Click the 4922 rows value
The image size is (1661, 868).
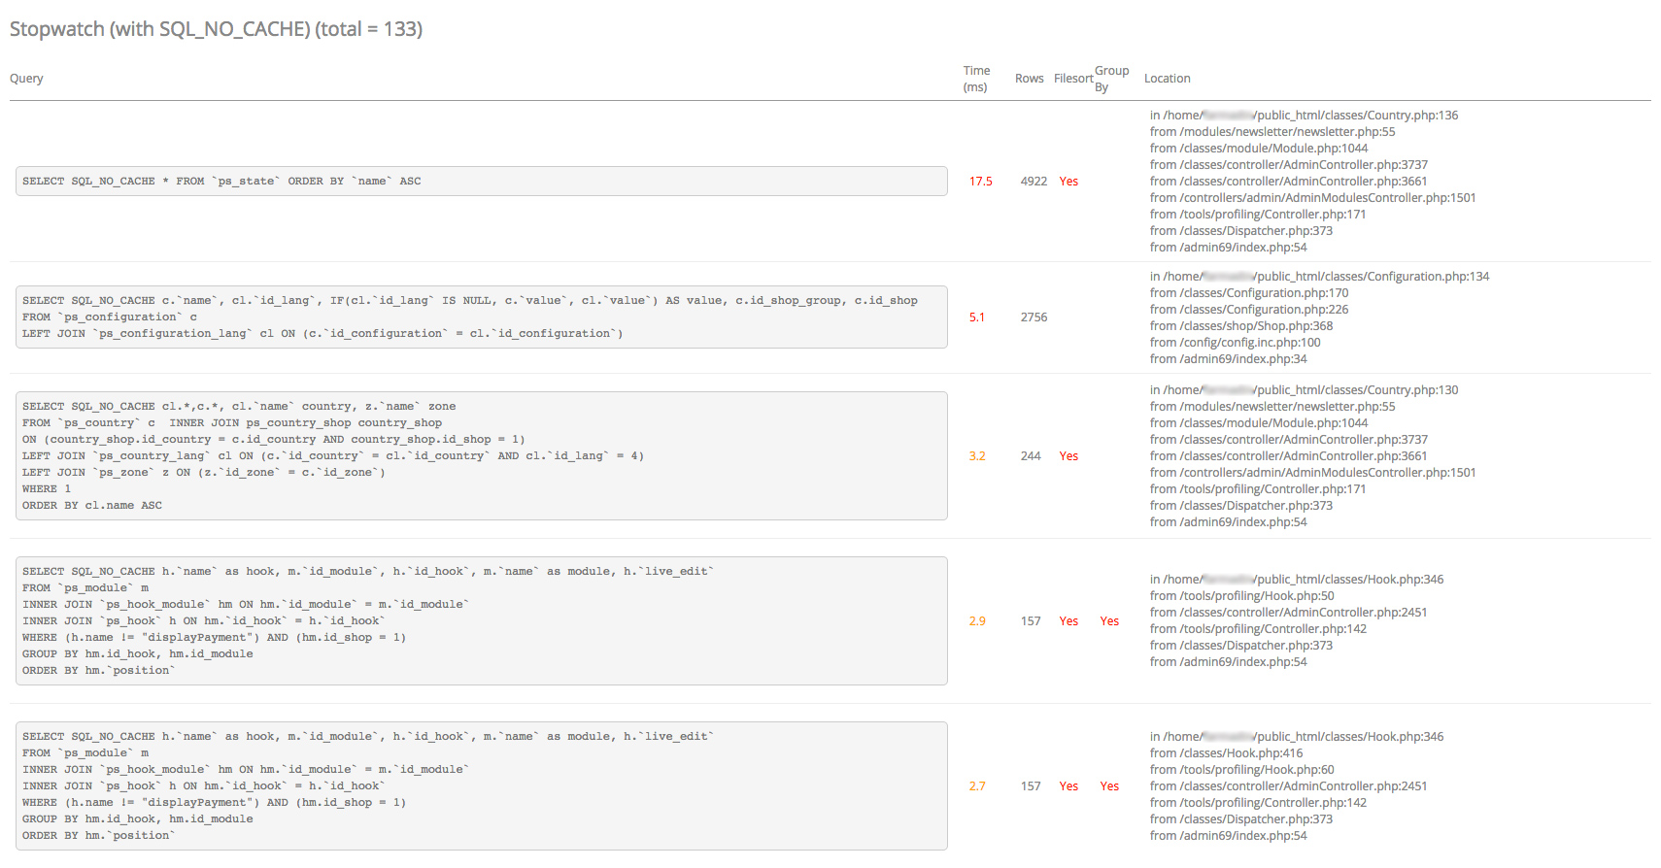1034,182
